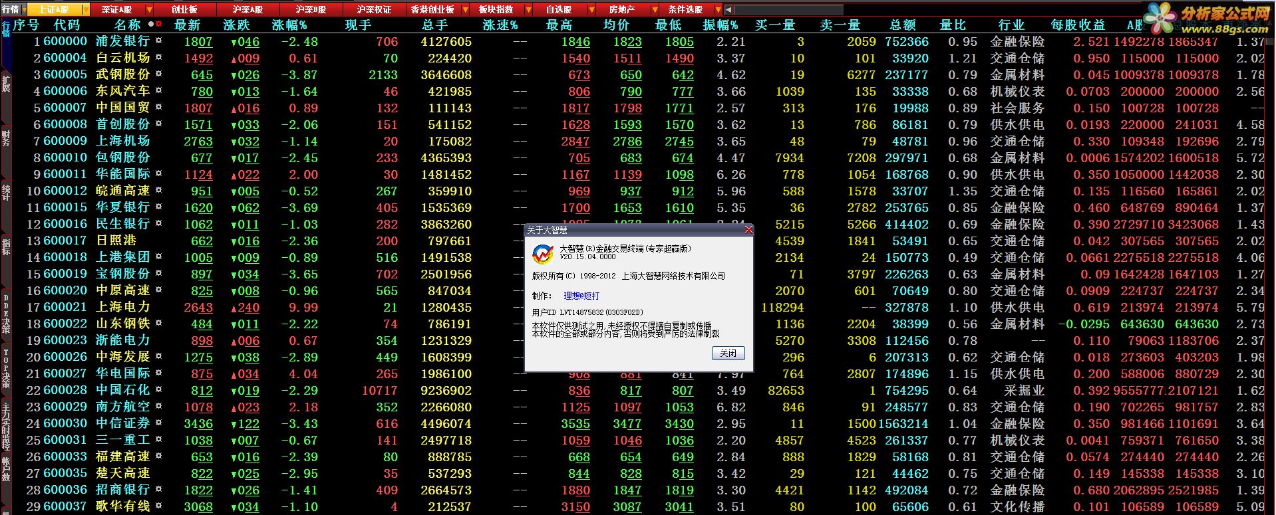Click the marker icon beside 中国石化

158,389
